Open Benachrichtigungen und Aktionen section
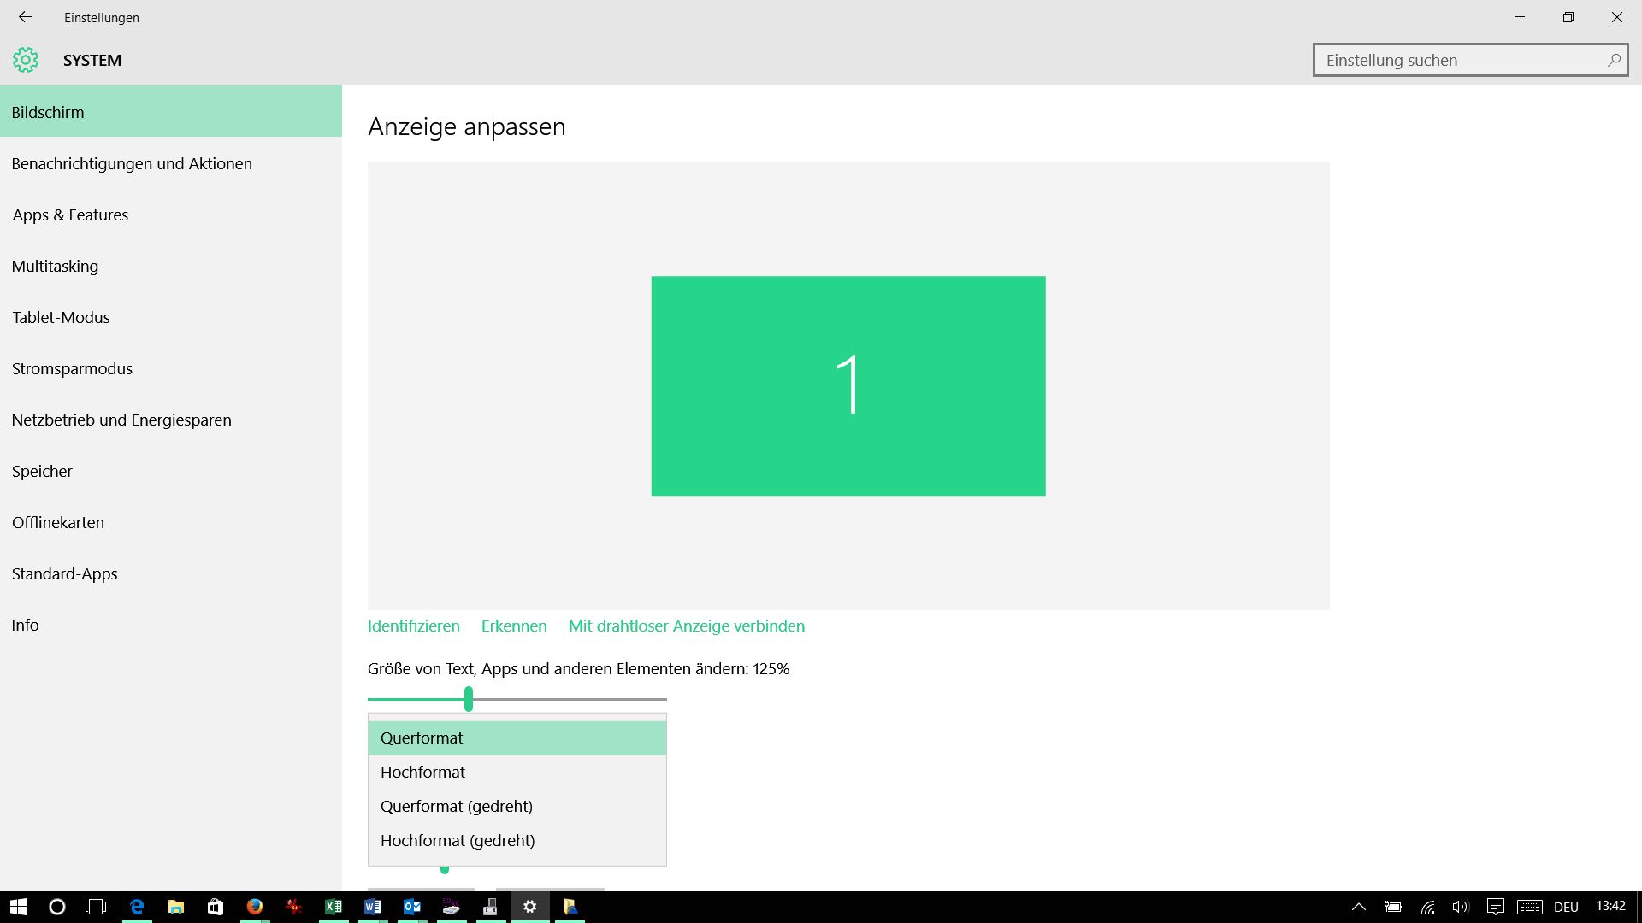 [x=132, y=163]
